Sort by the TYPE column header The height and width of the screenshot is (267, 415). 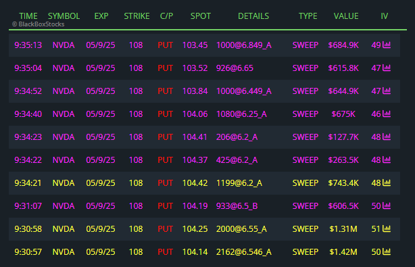pos(308,16)
